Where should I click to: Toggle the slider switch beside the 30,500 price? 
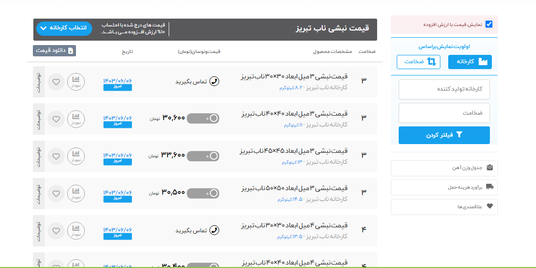pos(203,193)
